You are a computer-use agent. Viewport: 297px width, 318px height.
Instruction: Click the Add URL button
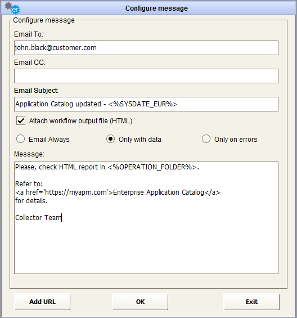point(42,302)
